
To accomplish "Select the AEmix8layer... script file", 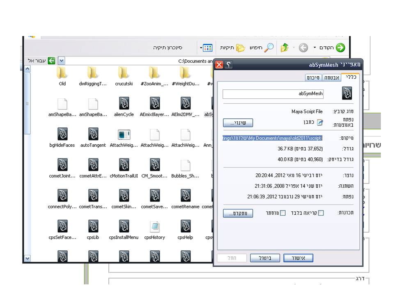I will click(x=155, y=103).
